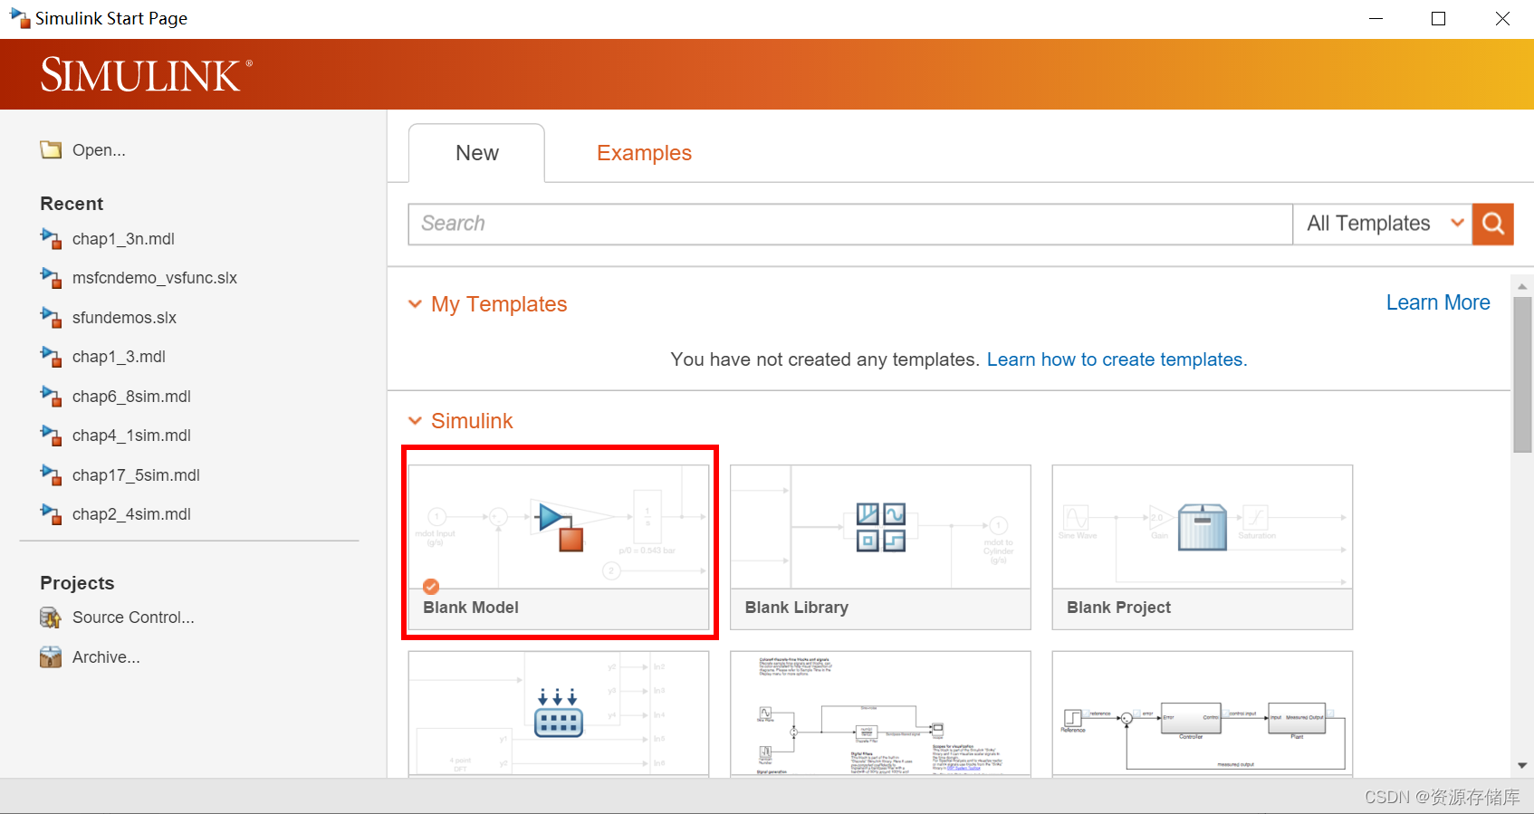Open recent file chap6_8sim.mdl
The height and width of the screenshot is (814, 1534).
pos(131,397)
